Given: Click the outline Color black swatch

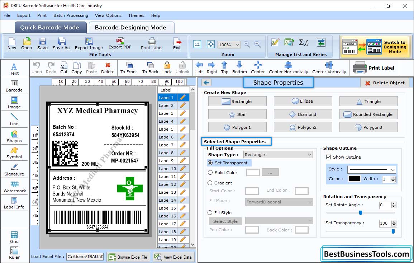Looking at the screenshot, I should (x=354, y=179).
